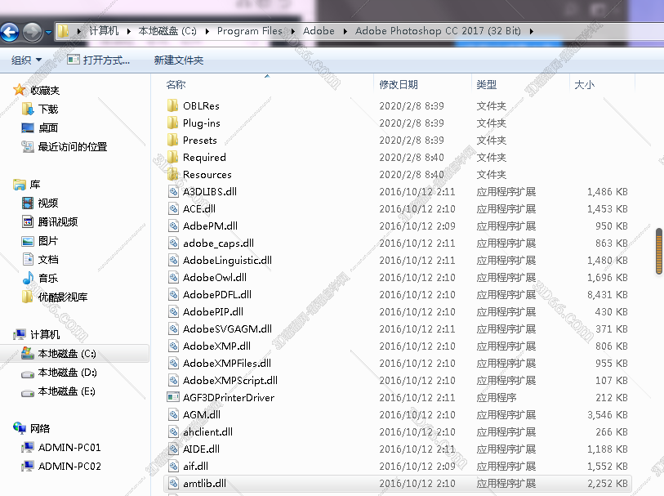Open the breadcrumb arrow after Adobe
Viewport: 664px width, 496px height.
pyautogui.click(x=343, y=31)
